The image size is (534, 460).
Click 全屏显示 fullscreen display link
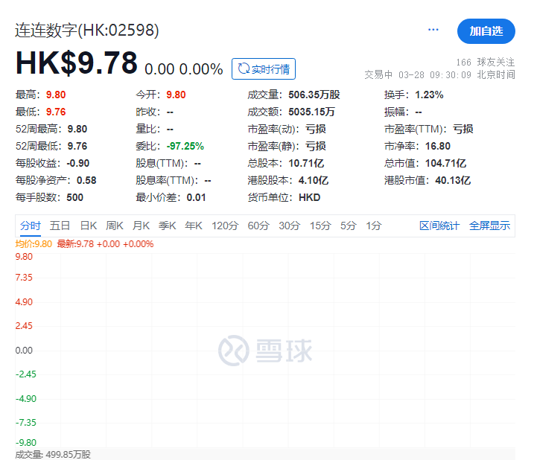point(490,226)
